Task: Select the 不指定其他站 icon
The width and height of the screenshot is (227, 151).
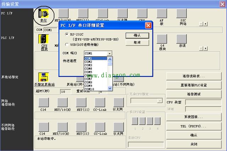Action: tap(43, 77)
